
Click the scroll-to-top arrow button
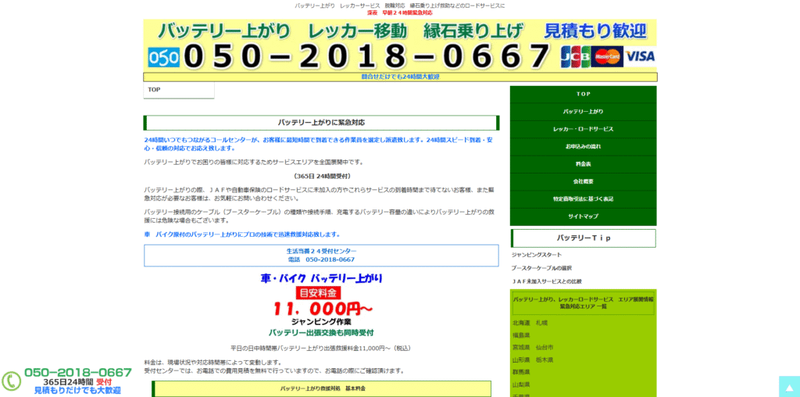click(788, 386)
